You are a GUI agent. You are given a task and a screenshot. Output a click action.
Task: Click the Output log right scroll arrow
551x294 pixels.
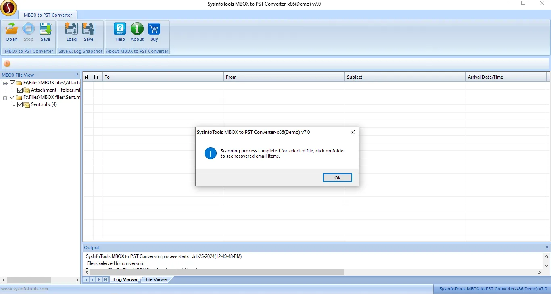click(x=540, y=273)
